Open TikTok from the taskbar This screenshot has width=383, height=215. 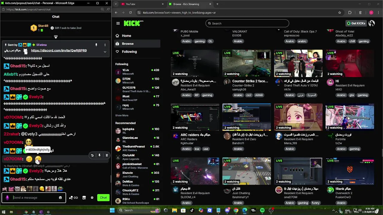point(192,210)
